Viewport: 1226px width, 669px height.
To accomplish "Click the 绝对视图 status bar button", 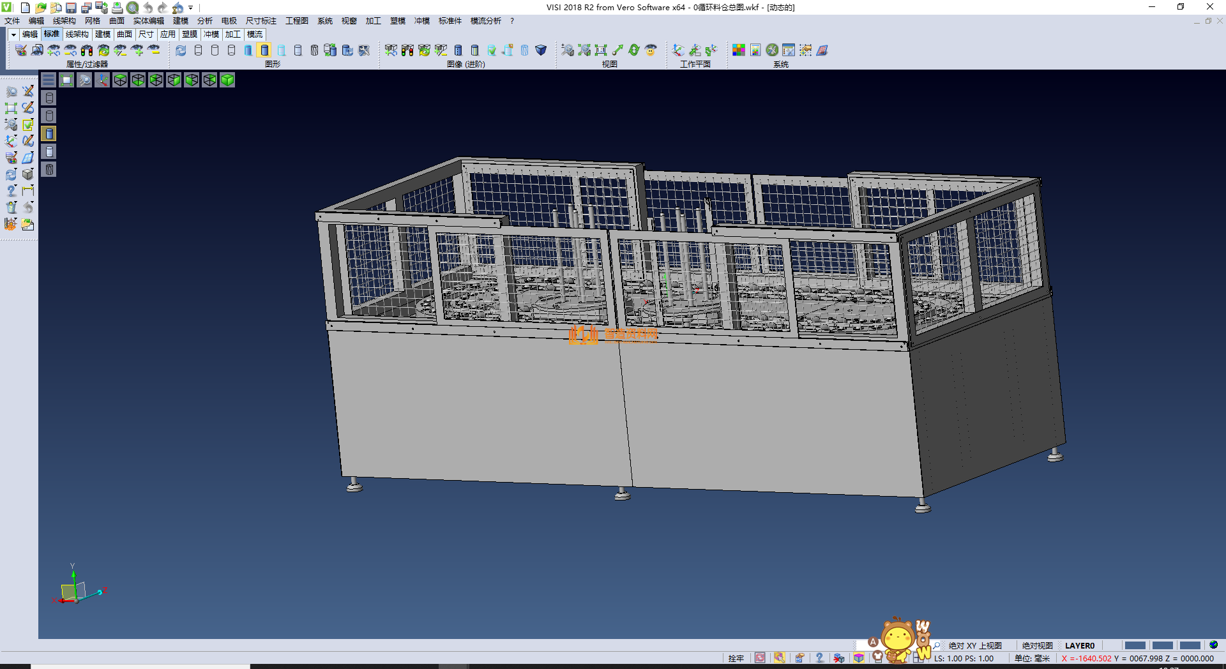I will [1037, 645].
